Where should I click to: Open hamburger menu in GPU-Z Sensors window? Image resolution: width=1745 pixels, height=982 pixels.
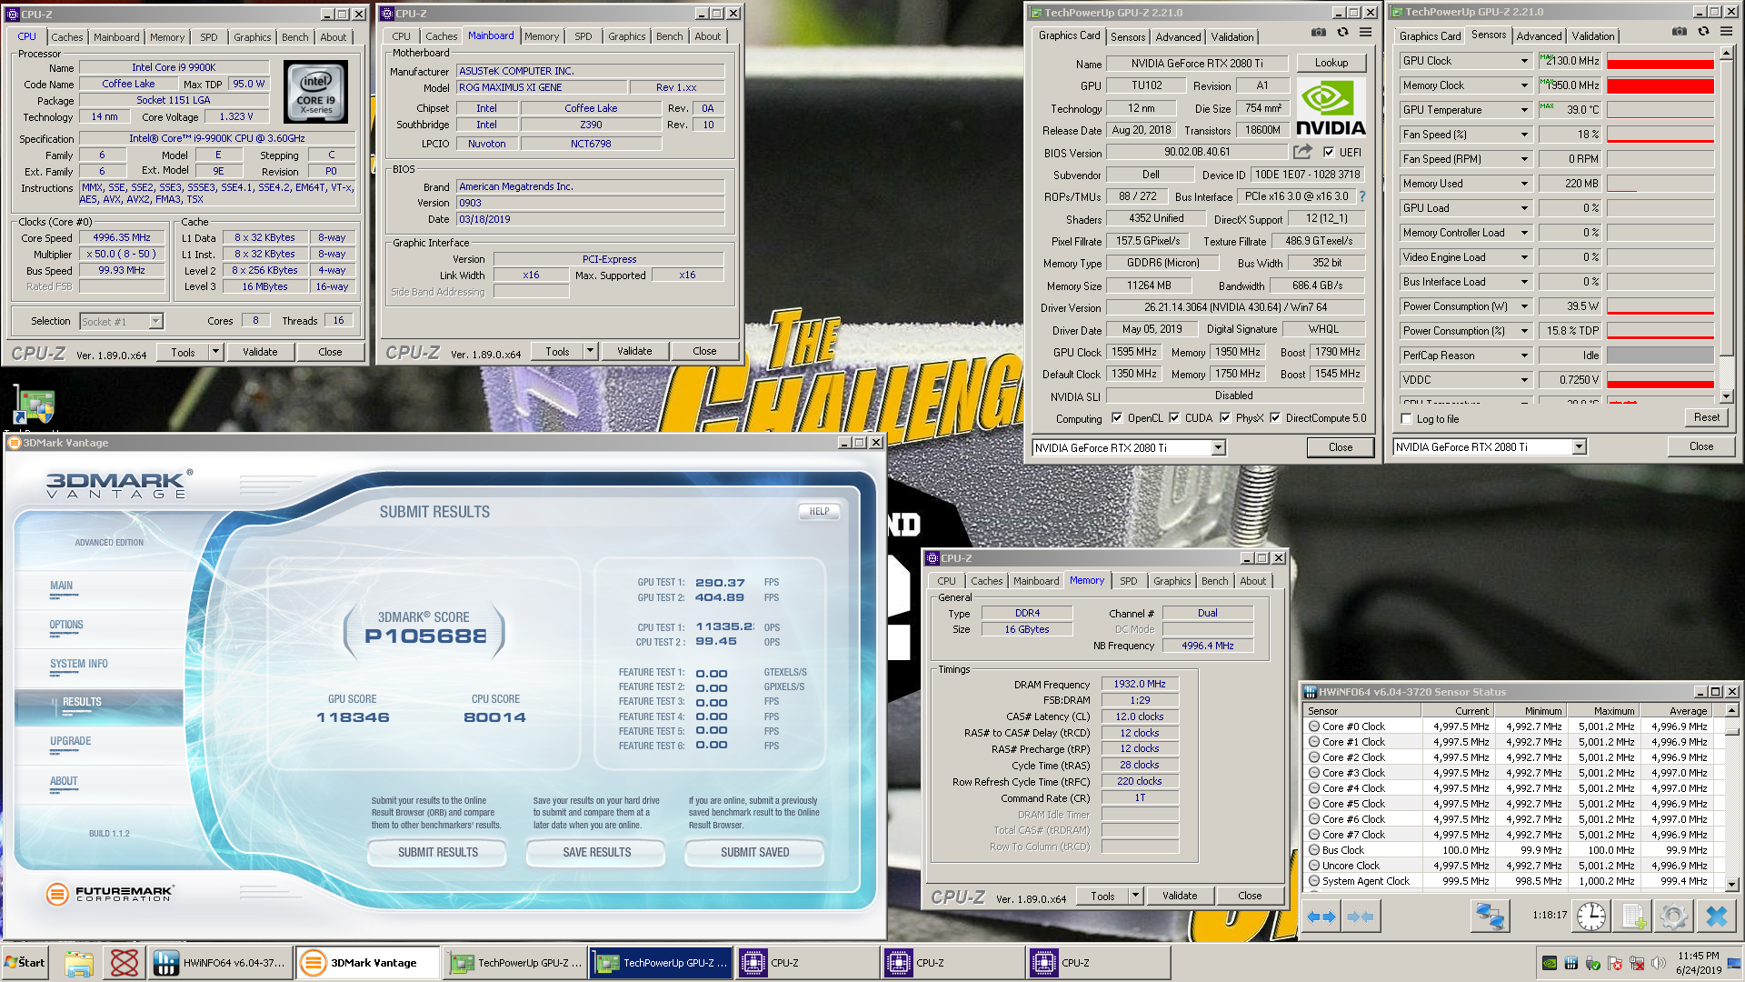pos(1726,32)
